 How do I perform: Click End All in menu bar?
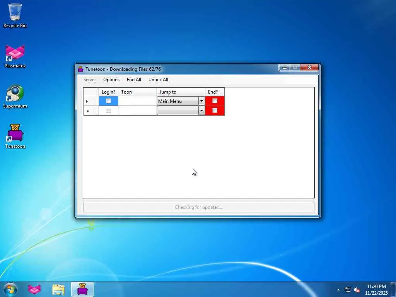click(134, 80)
